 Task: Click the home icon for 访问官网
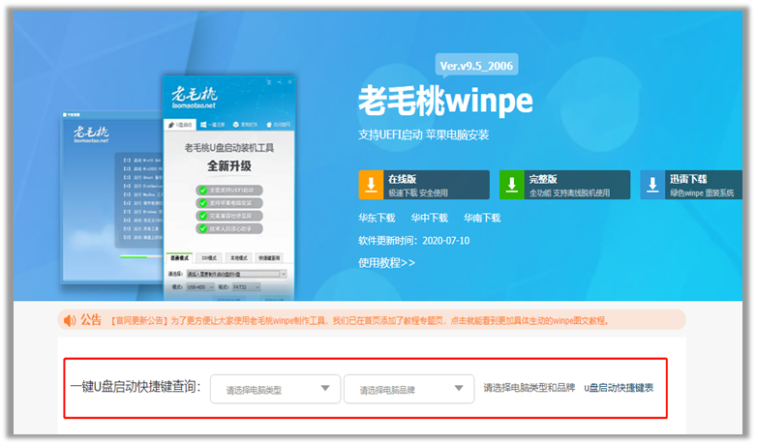(269, 125)
